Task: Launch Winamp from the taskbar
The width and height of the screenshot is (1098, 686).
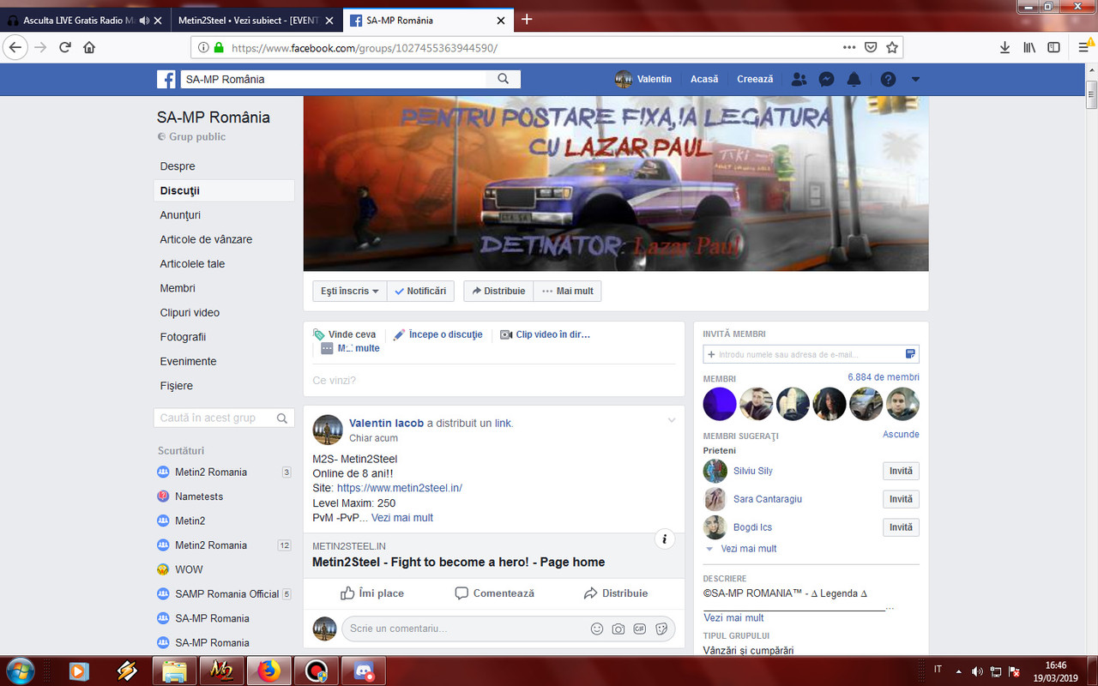Action: [127, 671]
